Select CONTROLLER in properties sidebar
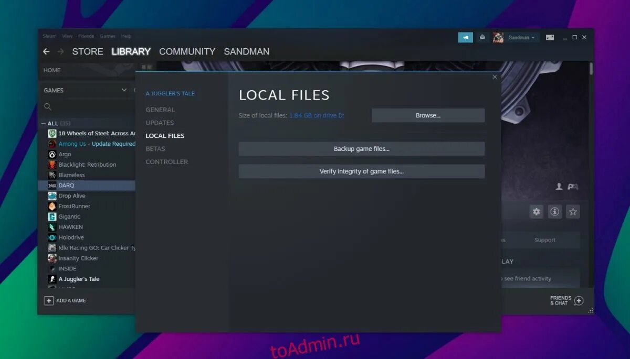Image resolution: width=630 pixels, height=359 pixels. click(166, 162)
